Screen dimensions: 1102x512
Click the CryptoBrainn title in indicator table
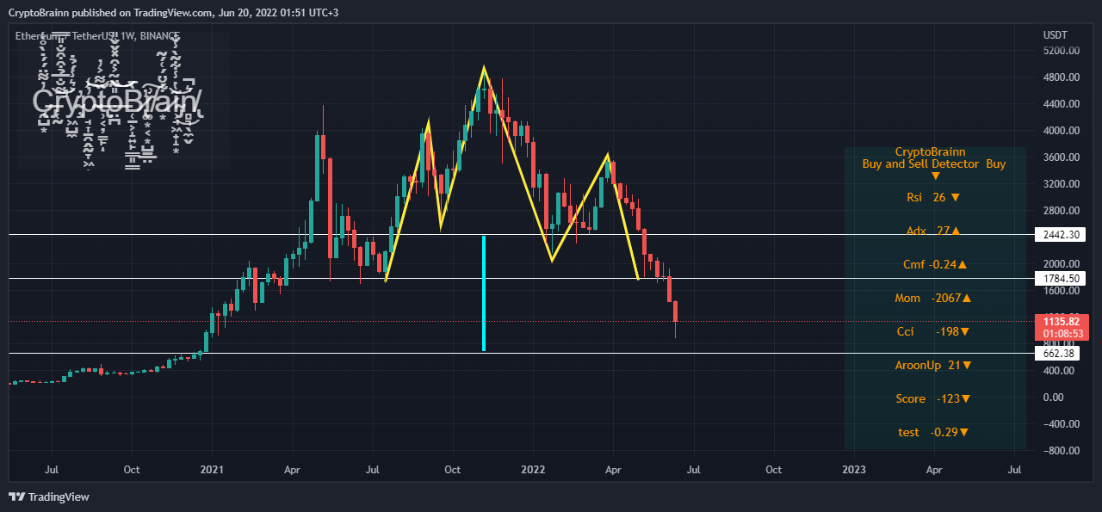930,151
